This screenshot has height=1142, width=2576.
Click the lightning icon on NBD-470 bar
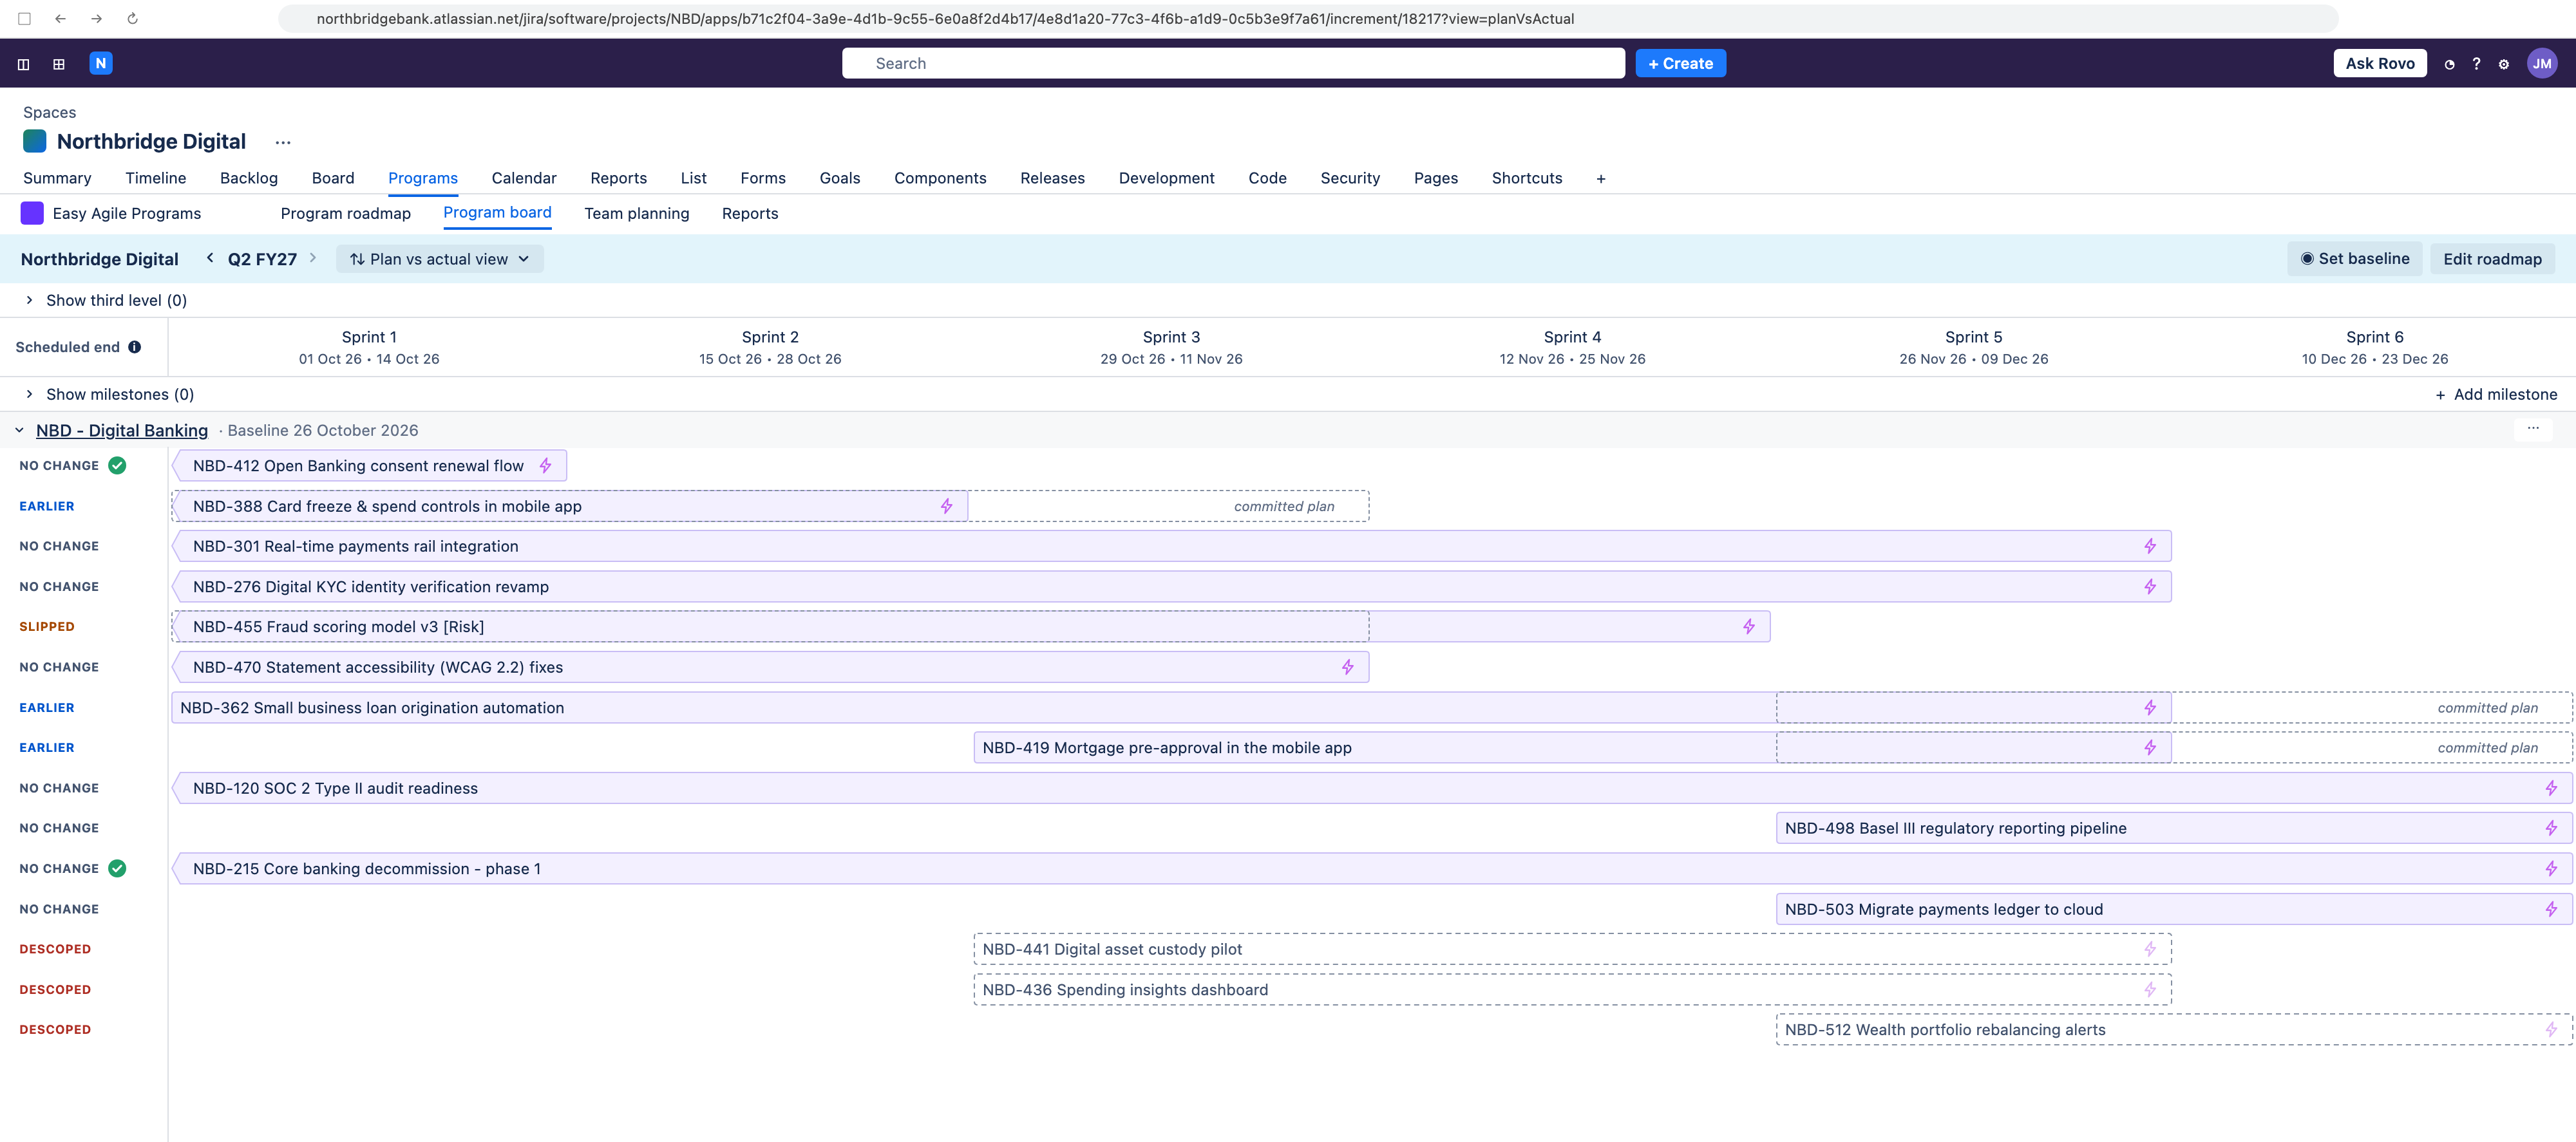(x=1347, y=667)
